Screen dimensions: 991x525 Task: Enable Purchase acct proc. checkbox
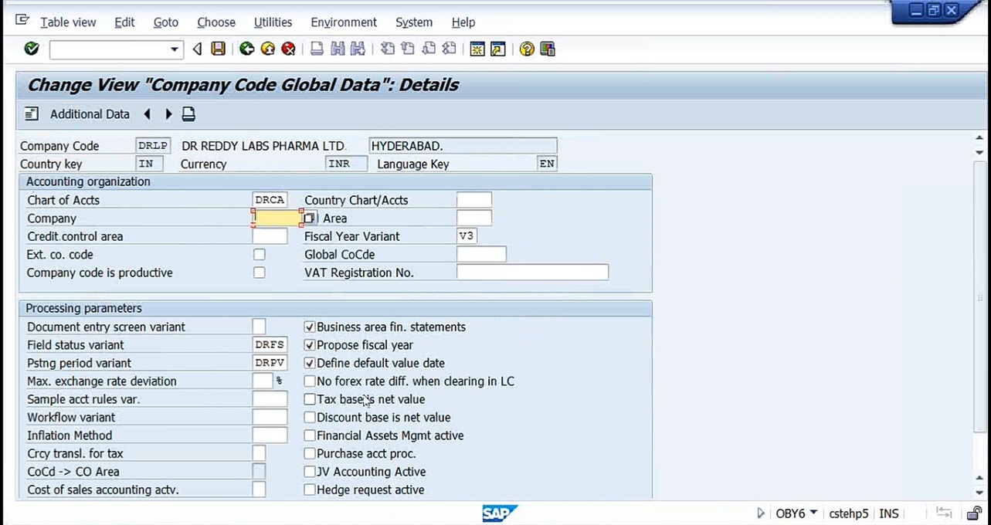tap(310, 453)
